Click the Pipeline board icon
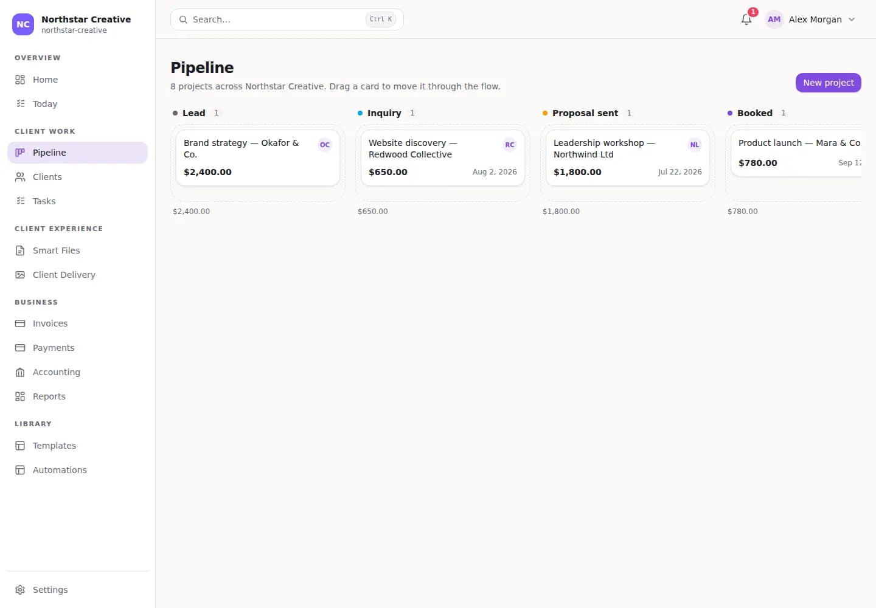 (x=20, y=153)
